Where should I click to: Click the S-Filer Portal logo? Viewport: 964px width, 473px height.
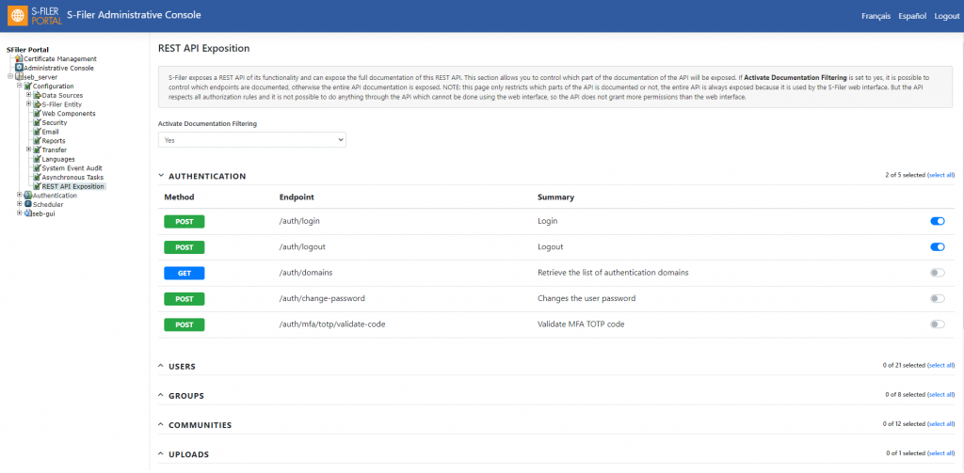coord(34,15)
